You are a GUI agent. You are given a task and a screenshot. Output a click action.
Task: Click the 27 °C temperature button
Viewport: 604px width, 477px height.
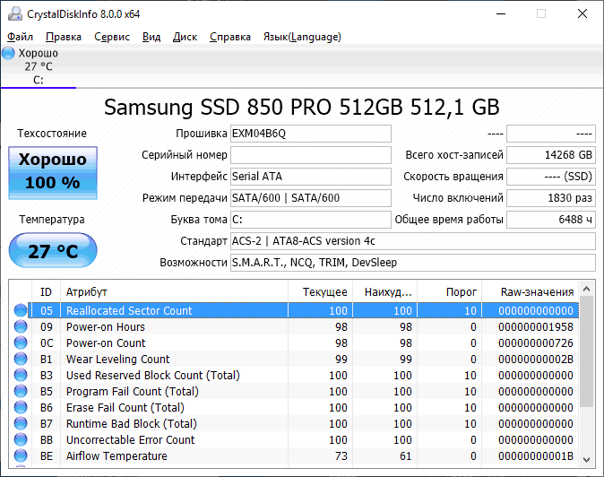pos(53,250)
